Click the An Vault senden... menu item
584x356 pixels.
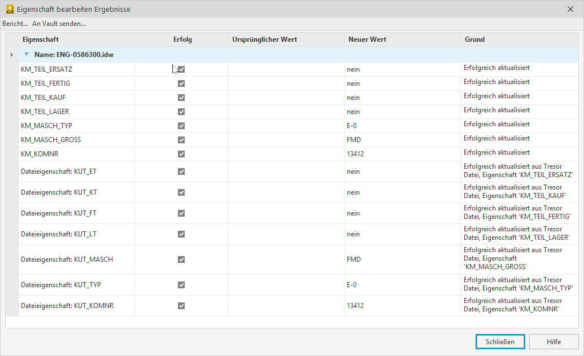pos(59,24)
